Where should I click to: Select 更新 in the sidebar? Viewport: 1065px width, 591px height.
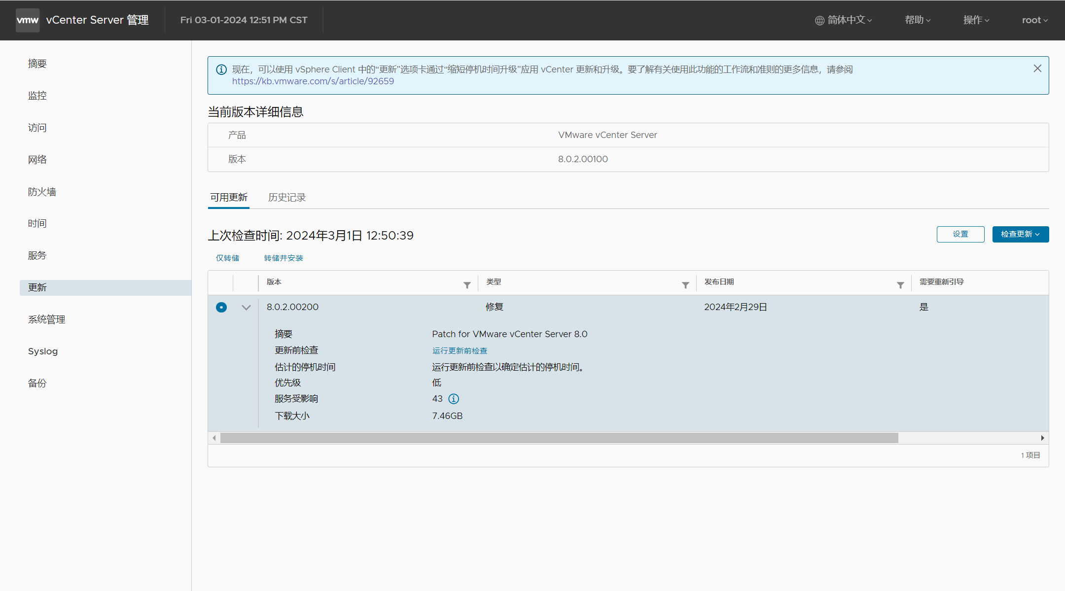pos(106,288)
